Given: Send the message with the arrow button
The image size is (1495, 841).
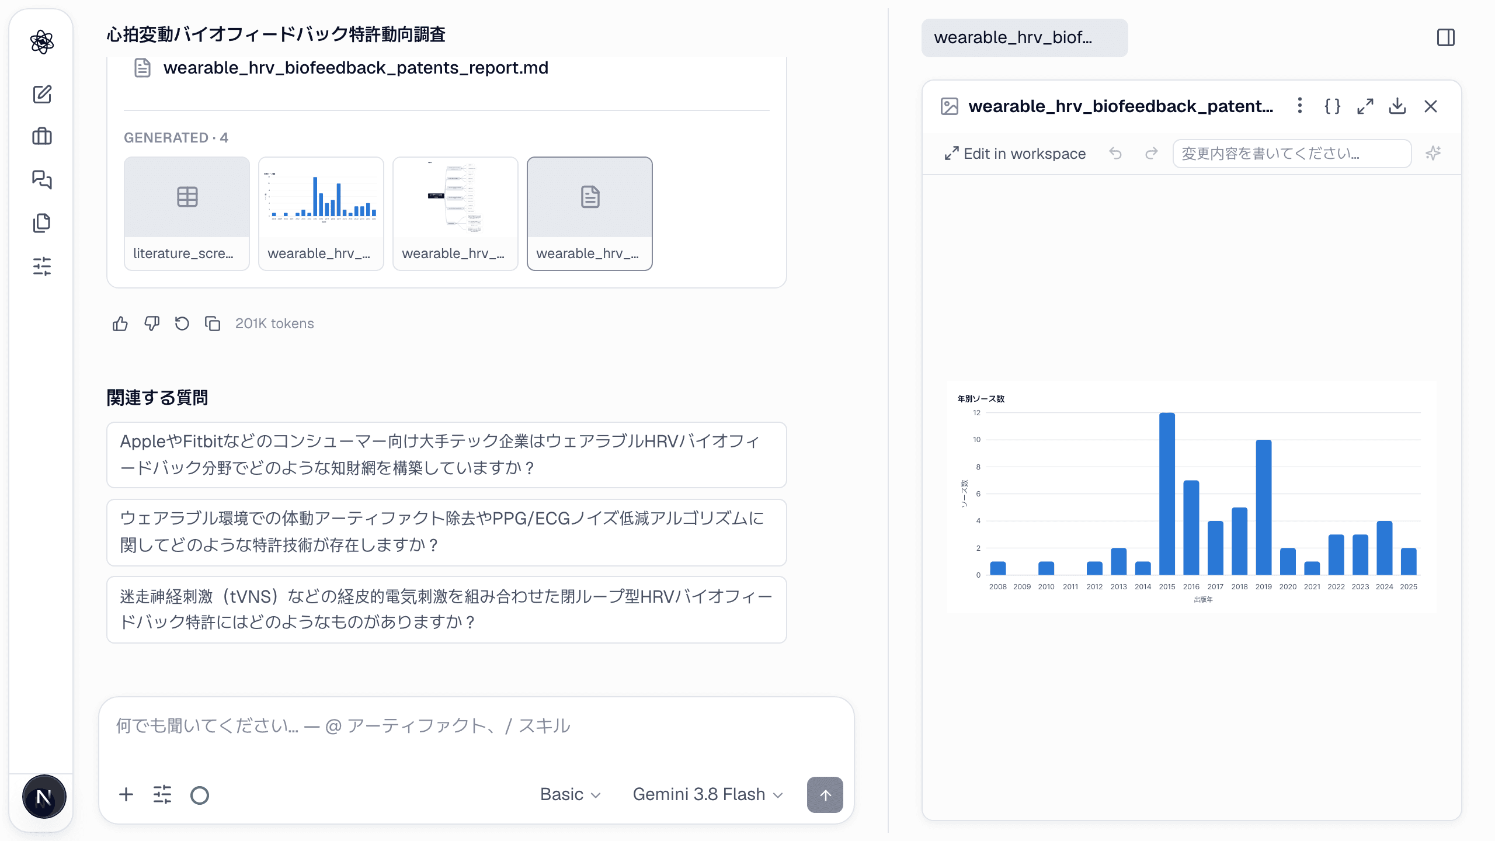Looking at the screenshot, I should (x=825, y=795).
